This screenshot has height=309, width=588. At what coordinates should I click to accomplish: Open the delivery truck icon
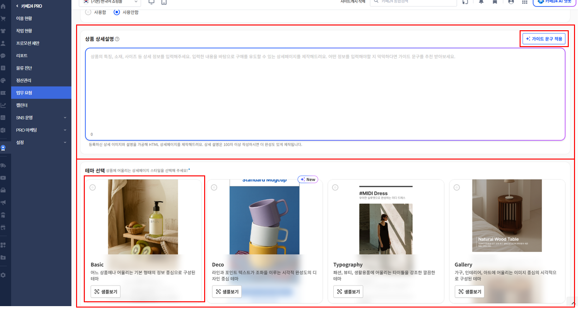(3, 165)
